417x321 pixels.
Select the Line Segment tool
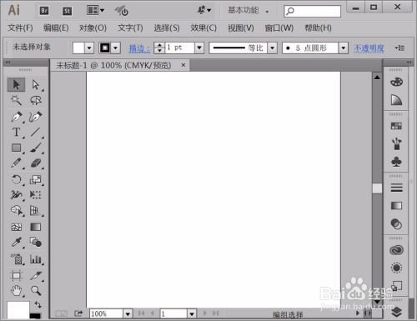(x=36, y=133)
